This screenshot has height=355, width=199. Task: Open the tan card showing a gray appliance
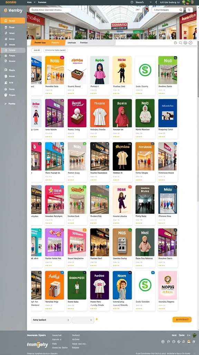122,248
